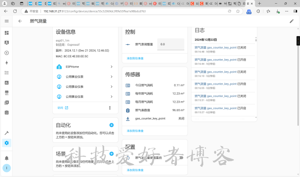Open the media browser icon in sidebar
The height and width of the screenshot is (177, 300).
(6, 103)
